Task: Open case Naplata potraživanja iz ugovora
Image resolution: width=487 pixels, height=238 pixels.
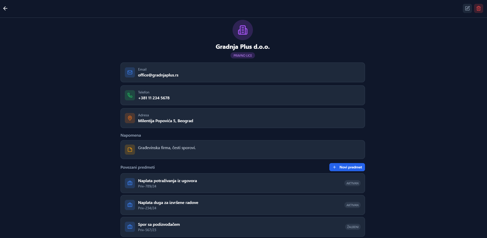Action: point(167,181)
